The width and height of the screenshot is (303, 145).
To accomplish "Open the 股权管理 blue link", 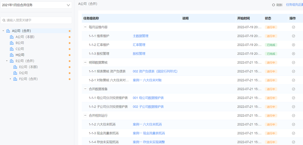I will [139, 54].
